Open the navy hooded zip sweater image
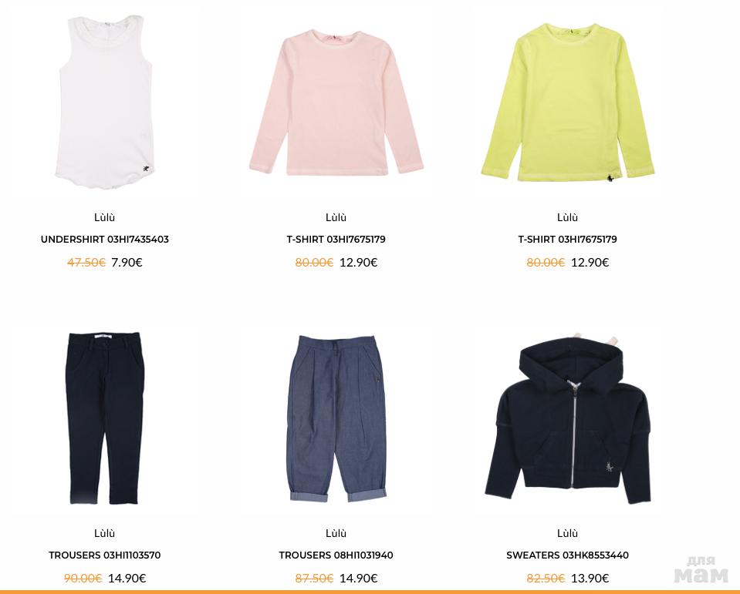Screen dimensions: 740x594 [568, 418]
